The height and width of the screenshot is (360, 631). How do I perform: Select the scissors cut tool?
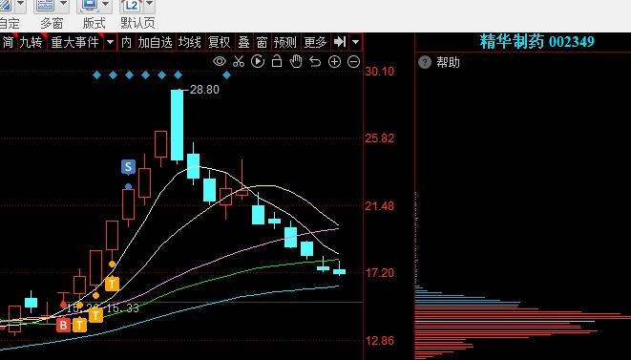pyautogui.click(x=239, y=62)
